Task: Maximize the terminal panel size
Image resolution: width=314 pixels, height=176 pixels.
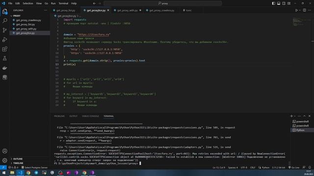Action: [x=304, y=116]
